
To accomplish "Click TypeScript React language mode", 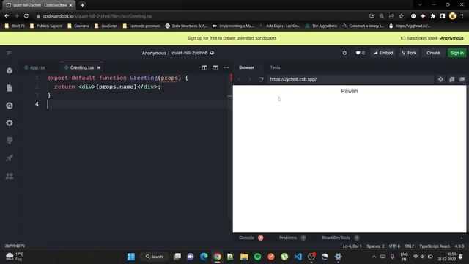I will (435, 246).
